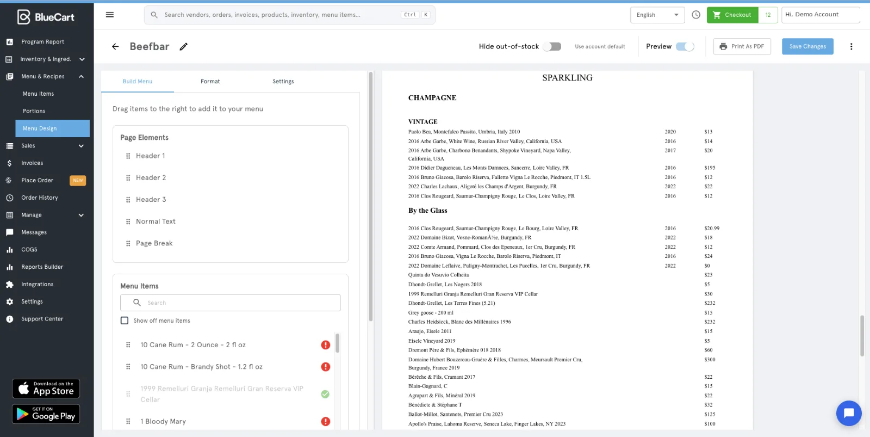
Task: Open the clock history icon
Action: (x=696, y=15)
